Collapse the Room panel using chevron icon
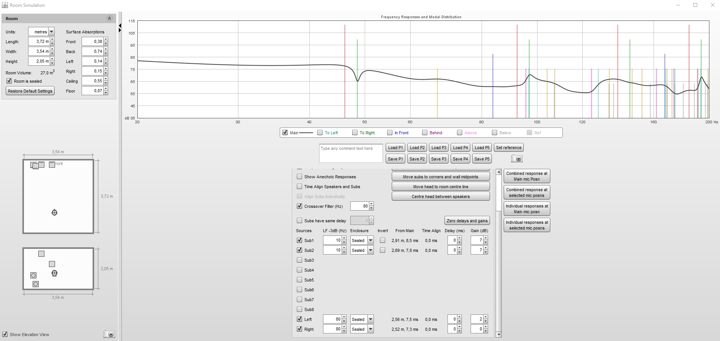720x341 pixels. (109, 18)
